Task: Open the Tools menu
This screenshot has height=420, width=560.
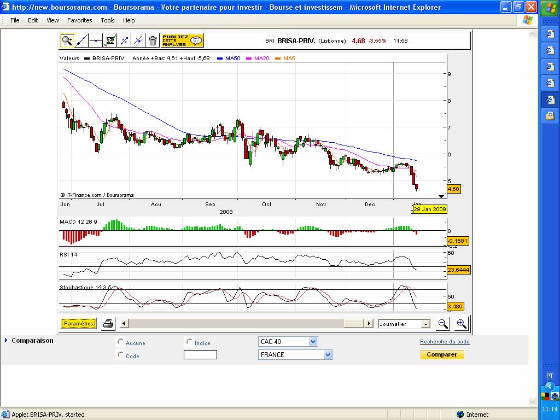Action: click(x=108, y=20)
